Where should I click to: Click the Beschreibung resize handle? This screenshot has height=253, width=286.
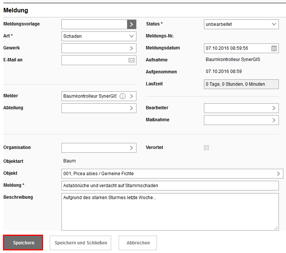tap(276, 228)
